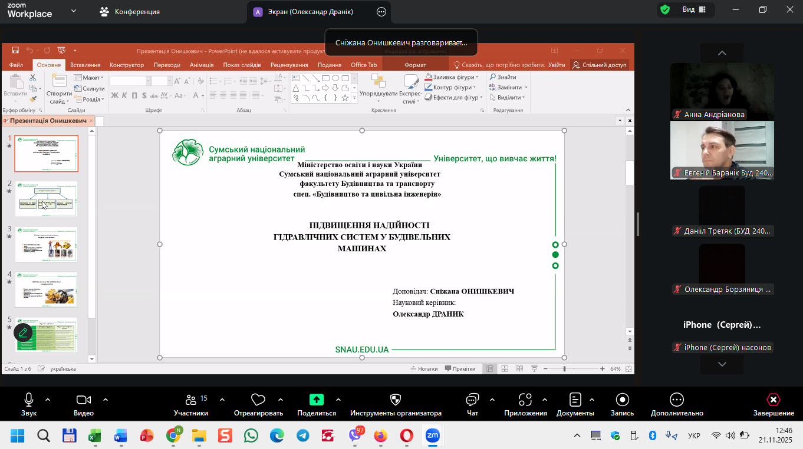Expand audio options arrow next to Sound
Image resolution: width=803 pixels, height=449 pixels.
coord(48,400)
